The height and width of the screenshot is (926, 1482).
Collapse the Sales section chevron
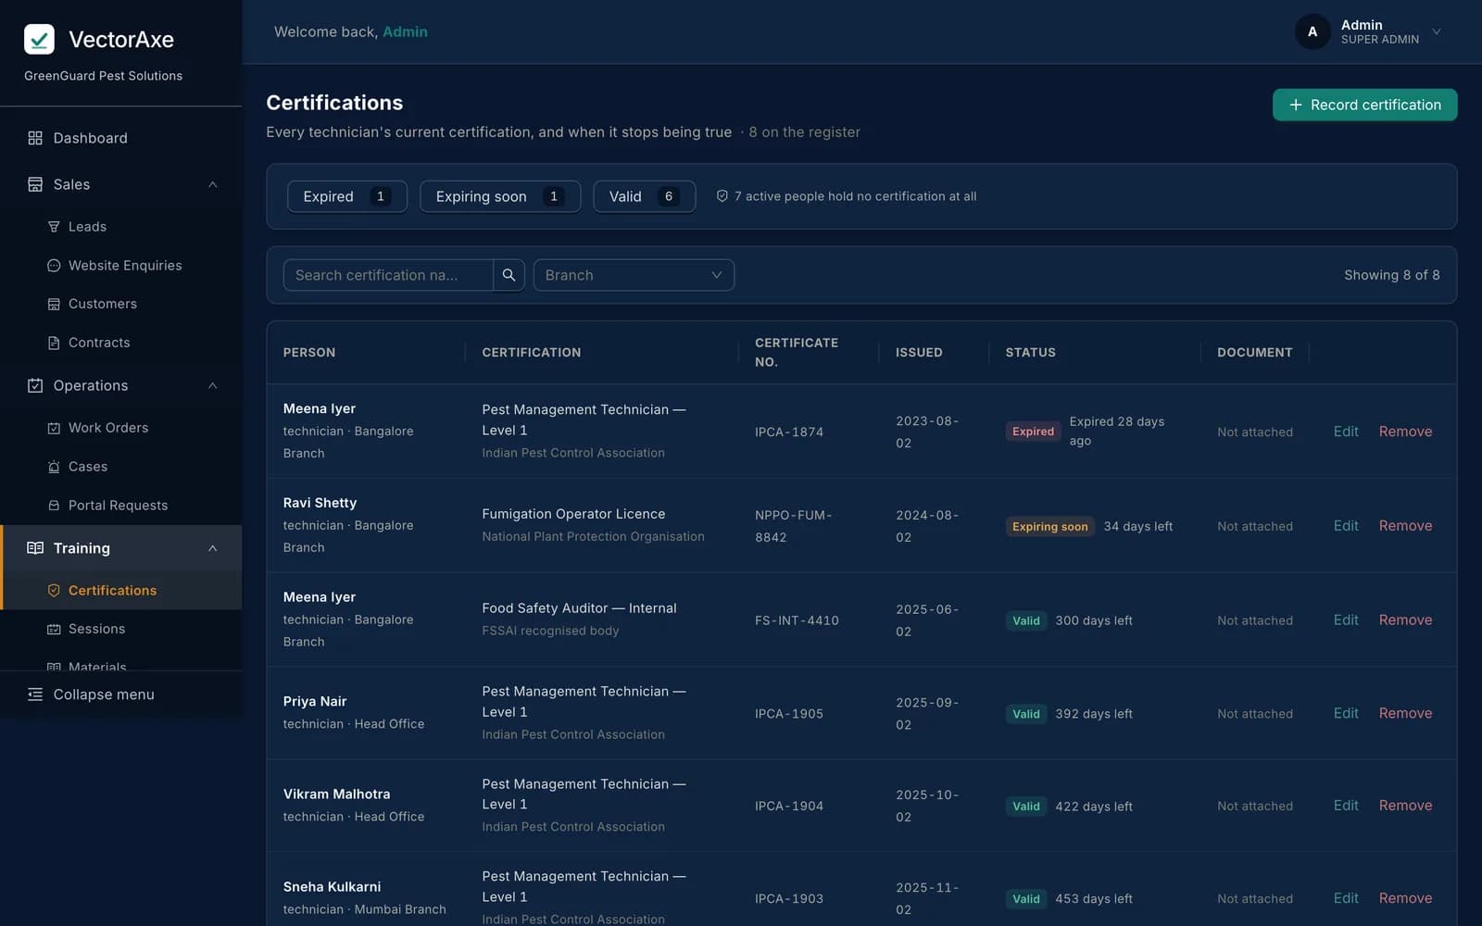213,184
